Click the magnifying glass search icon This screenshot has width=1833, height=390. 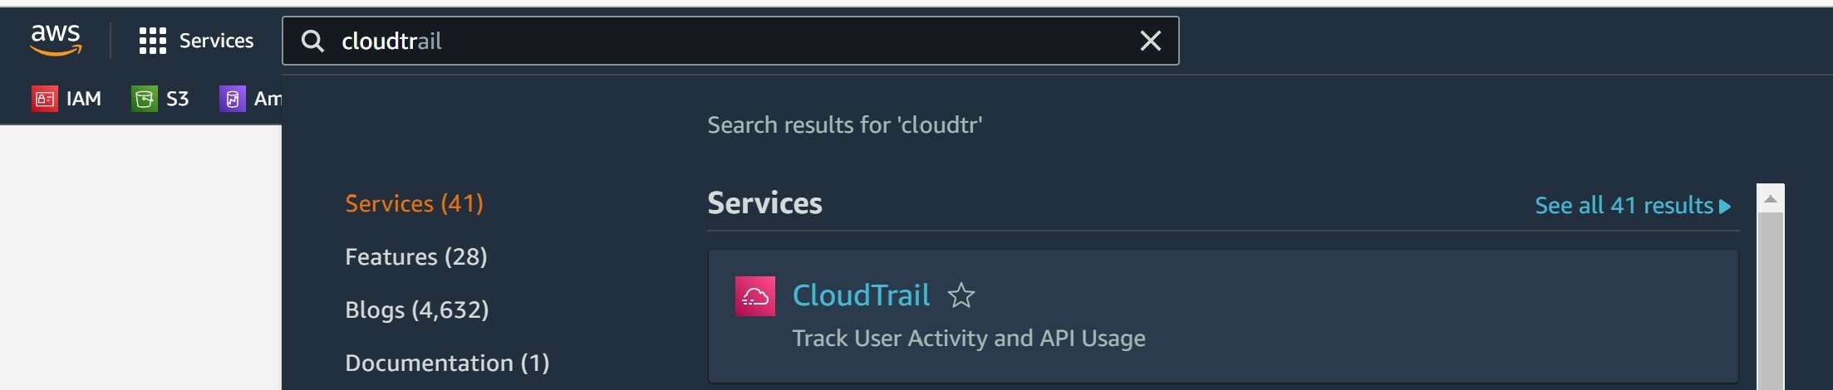coord(312,41)
